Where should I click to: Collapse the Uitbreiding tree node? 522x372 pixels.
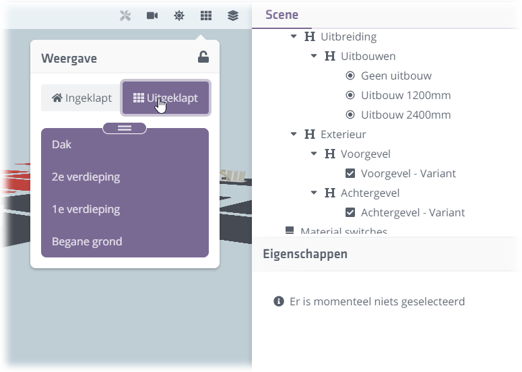[294, 36]
